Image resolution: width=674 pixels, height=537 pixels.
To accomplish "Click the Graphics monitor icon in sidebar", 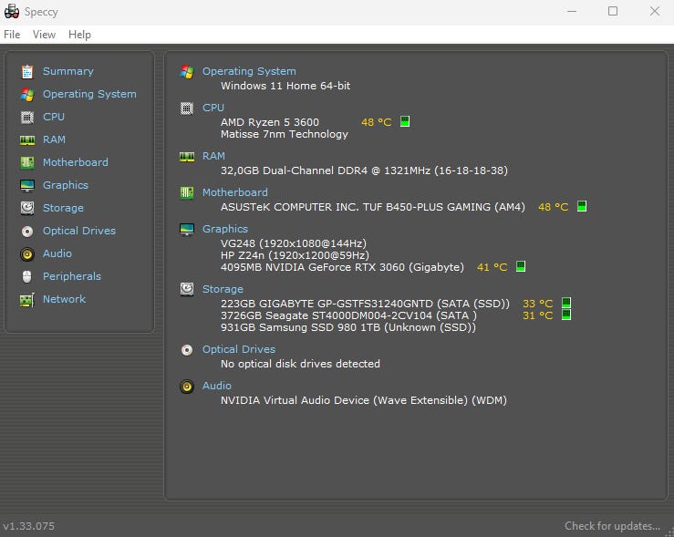I will 26,185.
